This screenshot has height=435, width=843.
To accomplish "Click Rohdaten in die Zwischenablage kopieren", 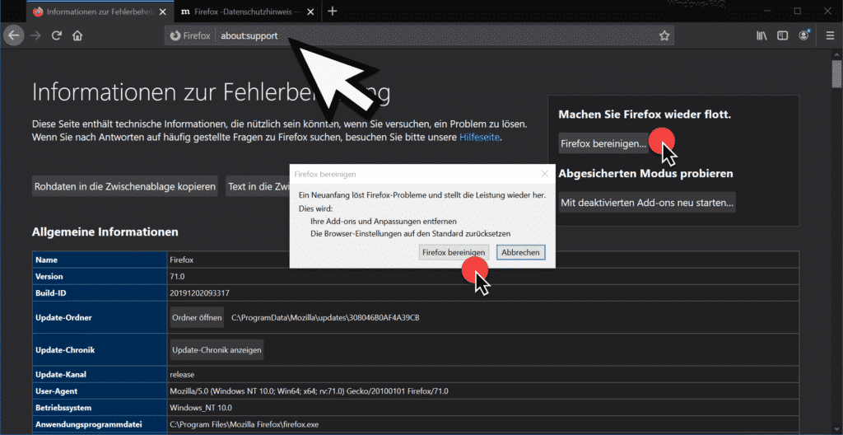I will 125,186.
